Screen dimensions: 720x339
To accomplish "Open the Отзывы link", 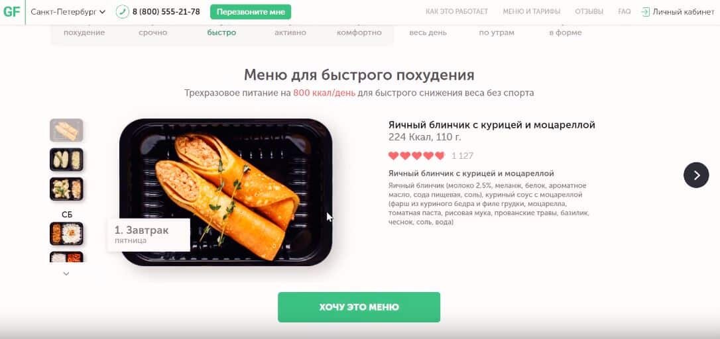I will (589, 12).
